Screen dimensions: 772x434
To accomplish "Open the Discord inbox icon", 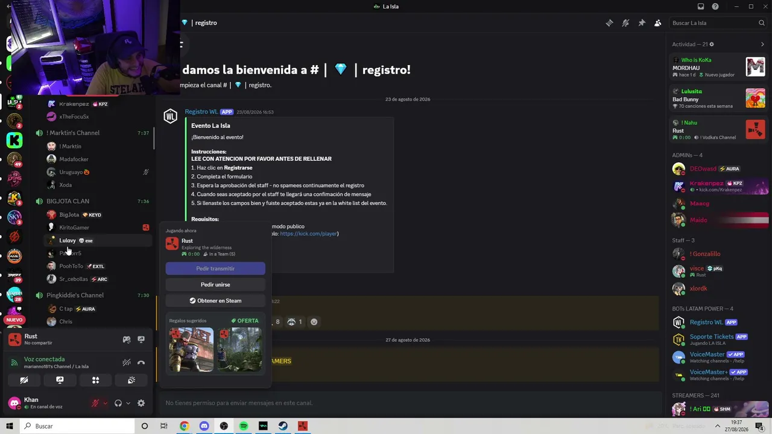I will pyautogui.click(x=701, y=7).
